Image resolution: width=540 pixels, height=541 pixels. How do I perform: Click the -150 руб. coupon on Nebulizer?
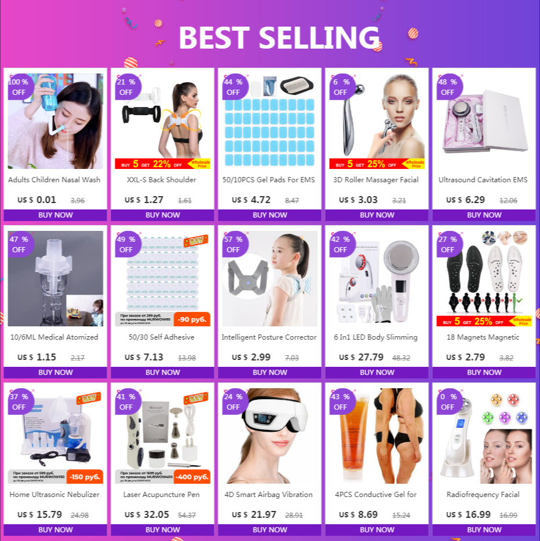(85, 476)
